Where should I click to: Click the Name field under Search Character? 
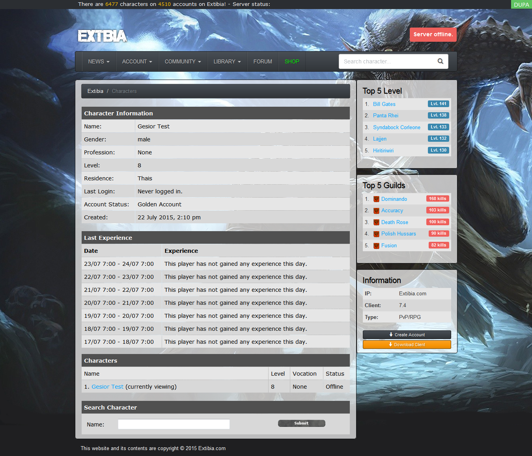174,424
